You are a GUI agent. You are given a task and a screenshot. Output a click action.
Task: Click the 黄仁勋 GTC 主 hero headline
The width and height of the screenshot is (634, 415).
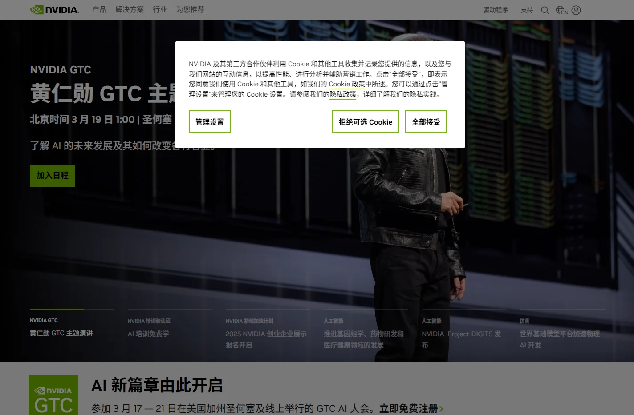pyautogui.click(x=103, y=93)
